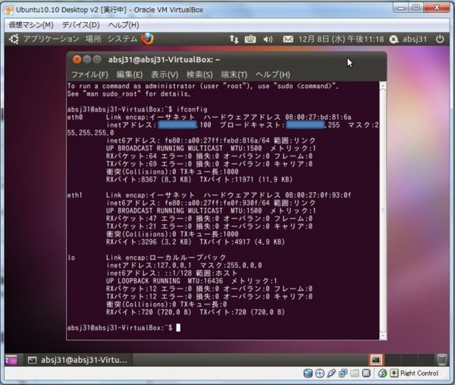The width and height of the screenshot is (455, 385).
Task: Click the Ubuntu logo icon in panel
Action: tap(14, 39)
